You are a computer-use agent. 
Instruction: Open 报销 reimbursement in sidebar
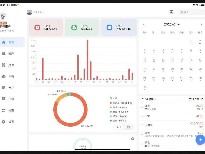[x=12, y=76]
